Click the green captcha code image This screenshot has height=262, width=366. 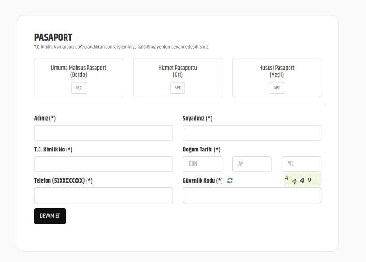click(302, 179)
